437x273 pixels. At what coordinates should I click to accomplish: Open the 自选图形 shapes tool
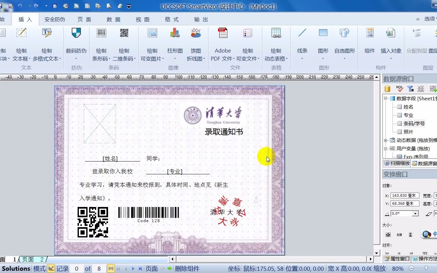[345, 33]
